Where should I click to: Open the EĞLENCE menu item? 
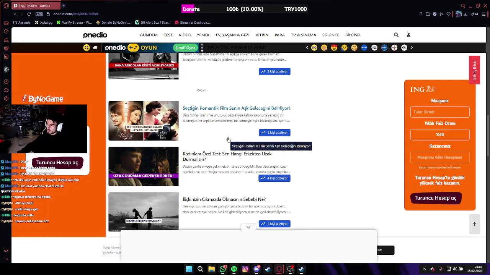(x=331, y=35)
